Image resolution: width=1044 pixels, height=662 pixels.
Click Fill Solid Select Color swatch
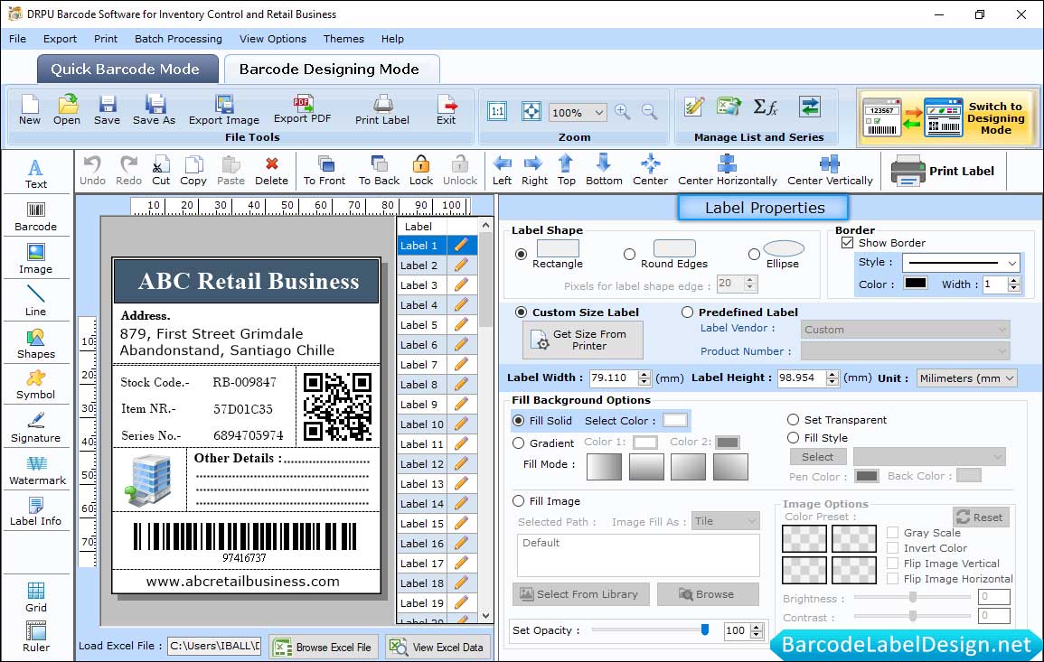click(x=674, y=420)
